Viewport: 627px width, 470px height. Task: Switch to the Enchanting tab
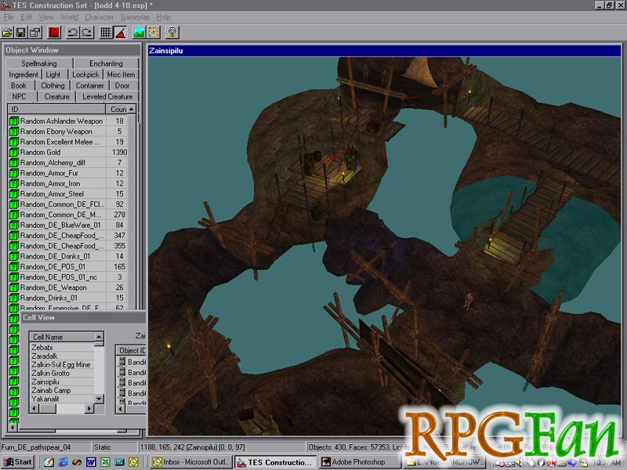[x=106, y=63]
